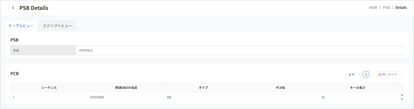
Task: Go to next page of PCB table
Action: point(372,75)
